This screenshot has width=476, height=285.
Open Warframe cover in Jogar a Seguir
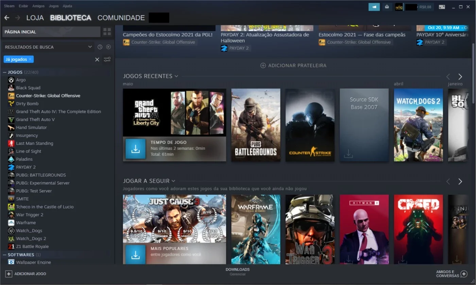(256, 229)
